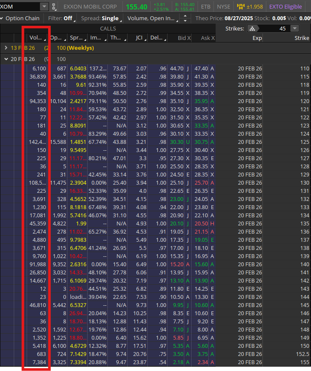Click ask 20.50 on the 135 strike
This screenshot has height=371, width=311.
tap(201, 224)
